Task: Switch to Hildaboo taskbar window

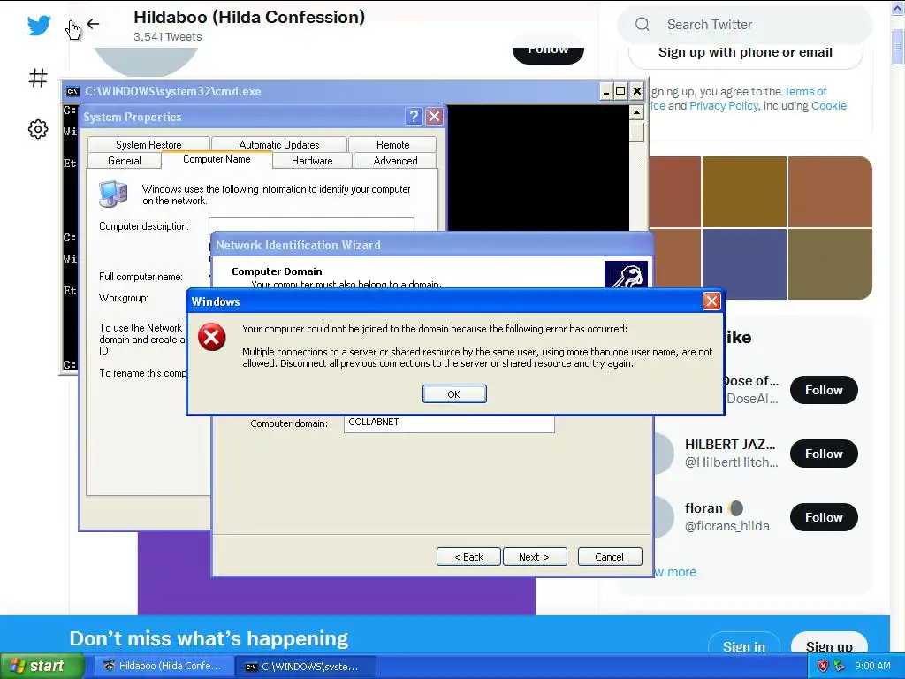Action: [x=163, y=666]
